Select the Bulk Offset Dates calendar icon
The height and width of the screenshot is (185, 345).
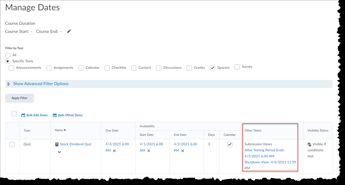click(55, 115)
